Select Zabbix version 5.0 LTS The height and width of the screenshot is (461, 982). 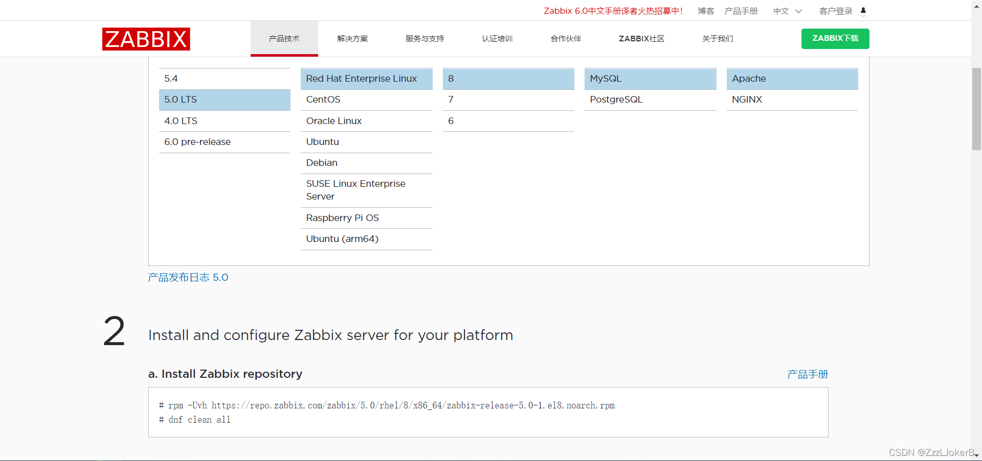coord(225,100)
